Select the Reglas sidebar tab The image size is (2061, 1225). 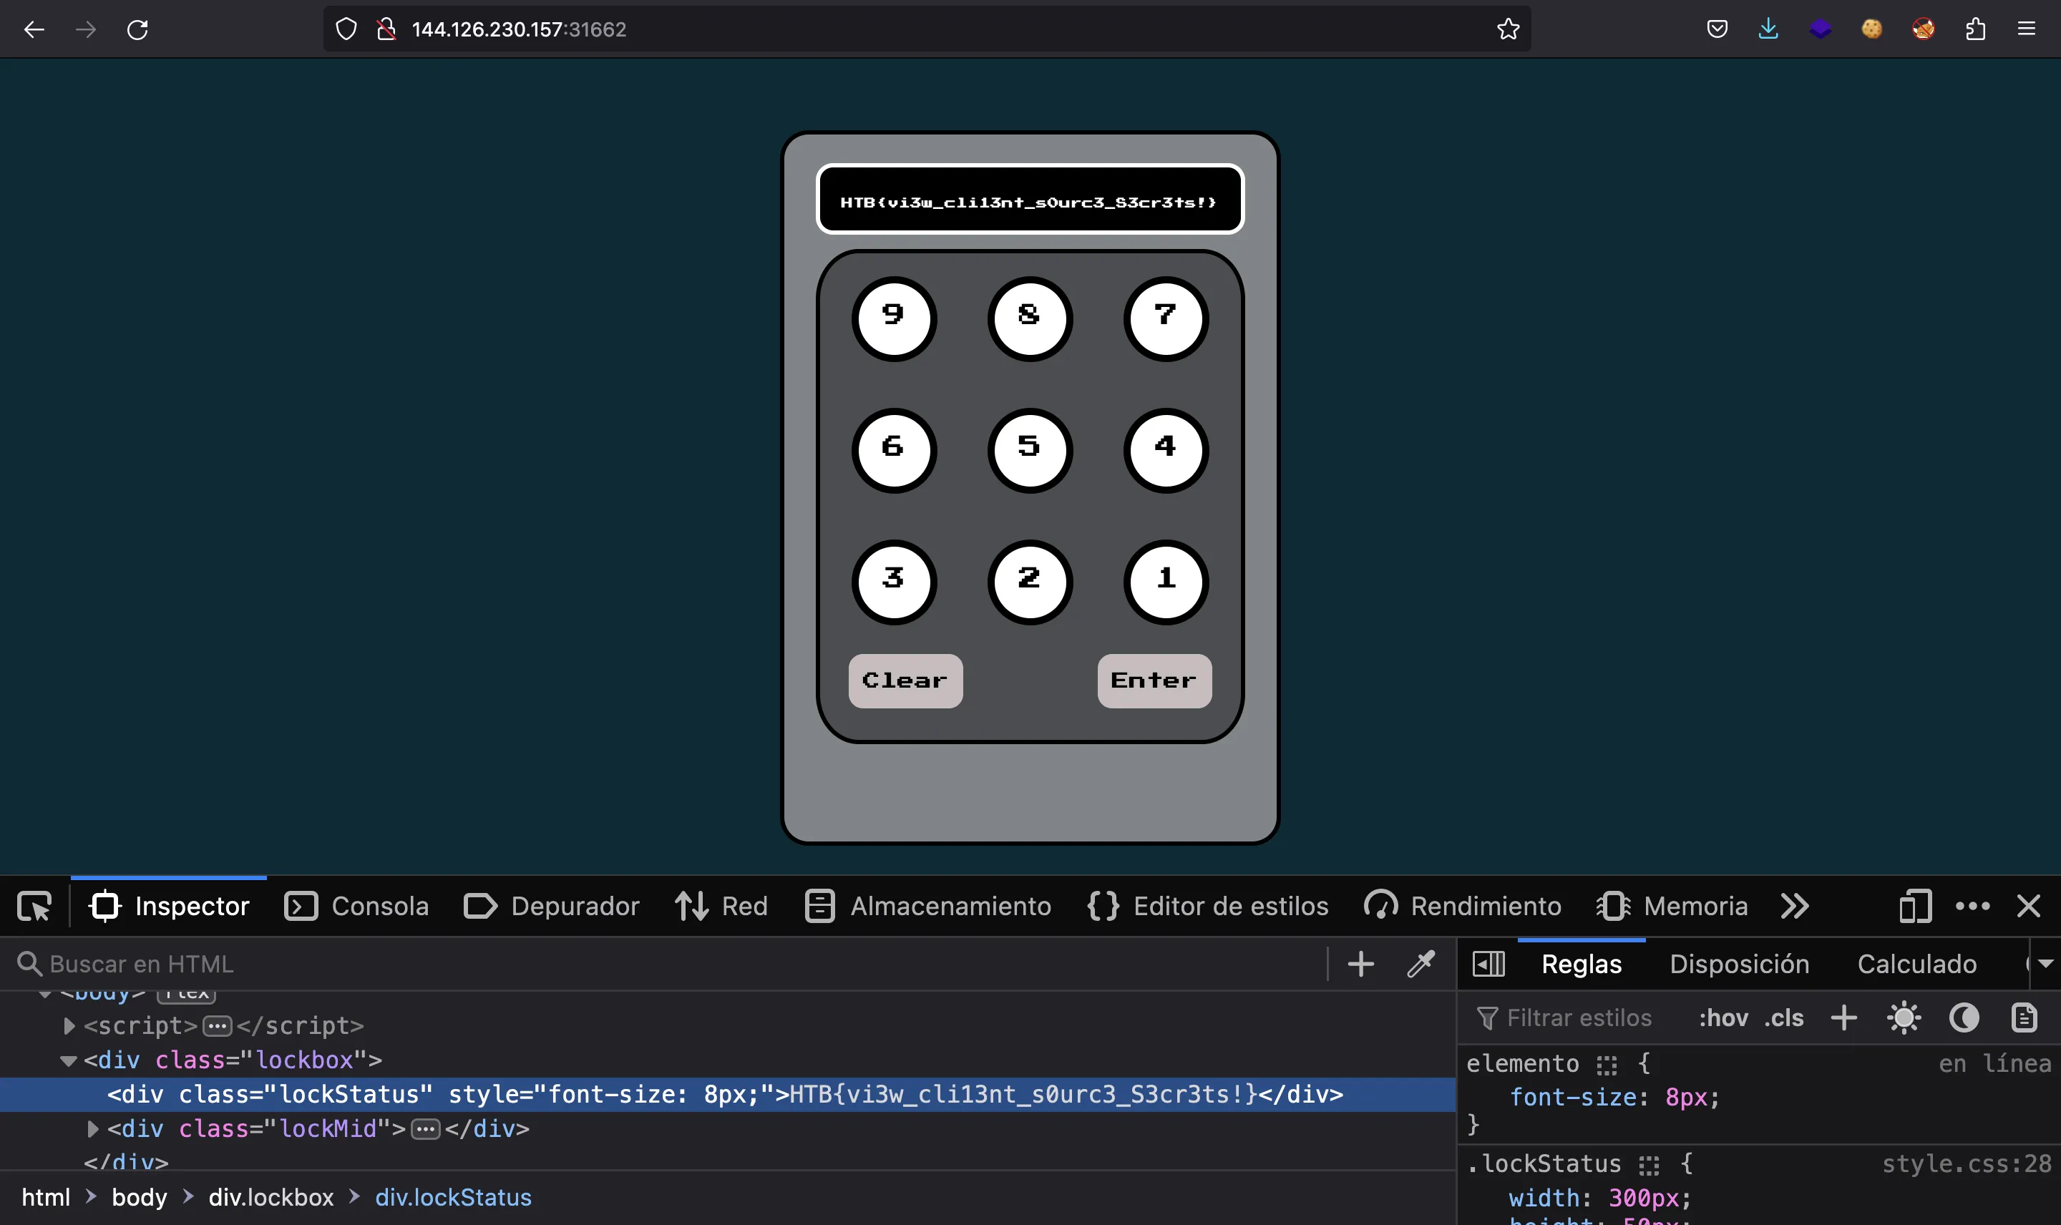(x=1582, y=963)
